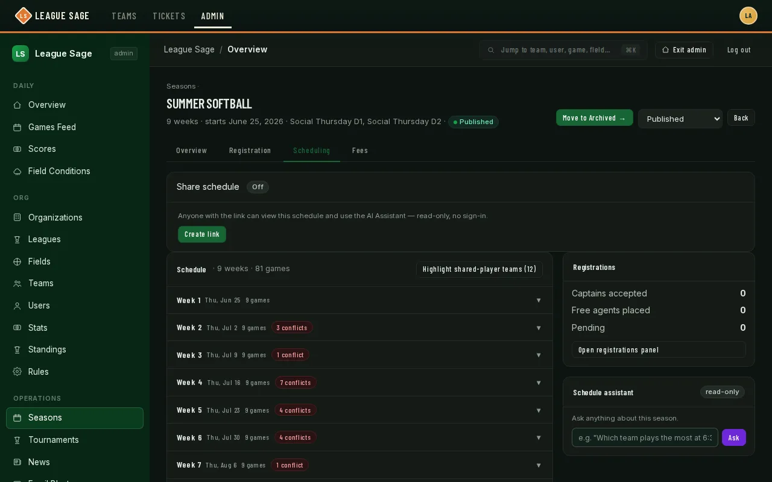The image size is (772, 482).
Task: Click the Organizations sidebar icon
Action: (x=17, y=218)
